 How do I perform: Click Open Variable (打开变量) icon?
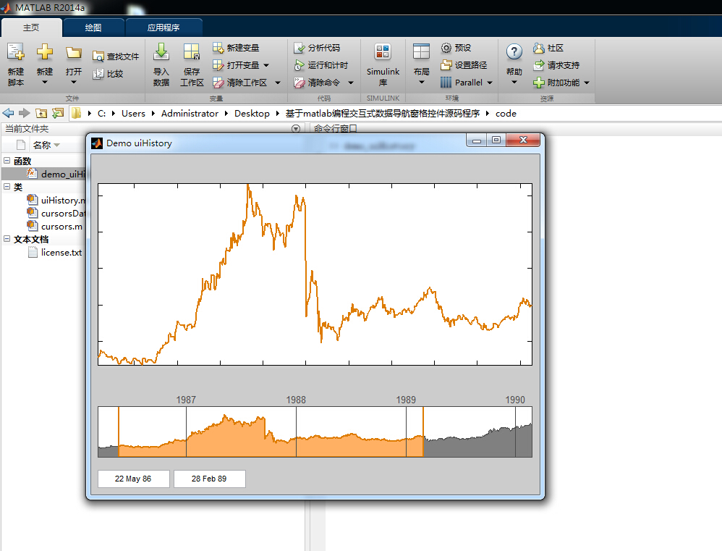point(218,65)
